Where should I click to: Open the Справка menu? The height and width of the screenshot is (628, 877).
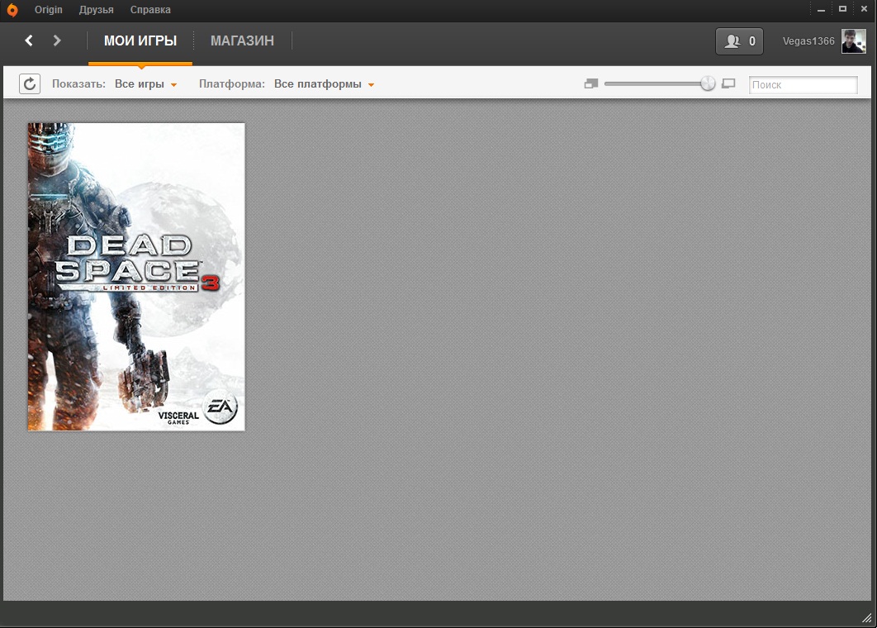click(x=150, y=10)
